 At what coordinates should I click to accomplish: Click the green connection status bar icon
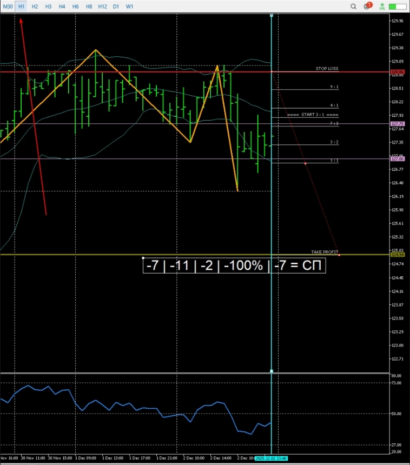398,6
